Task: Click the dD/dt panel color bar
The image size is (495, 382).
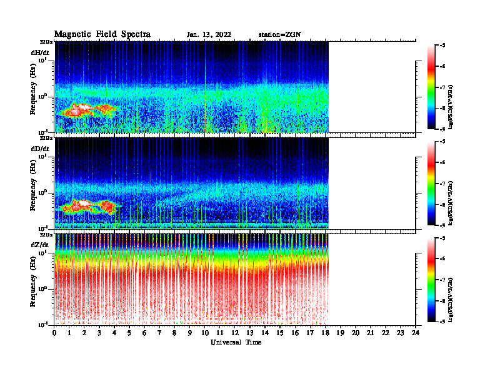Action: coord(431,184)
